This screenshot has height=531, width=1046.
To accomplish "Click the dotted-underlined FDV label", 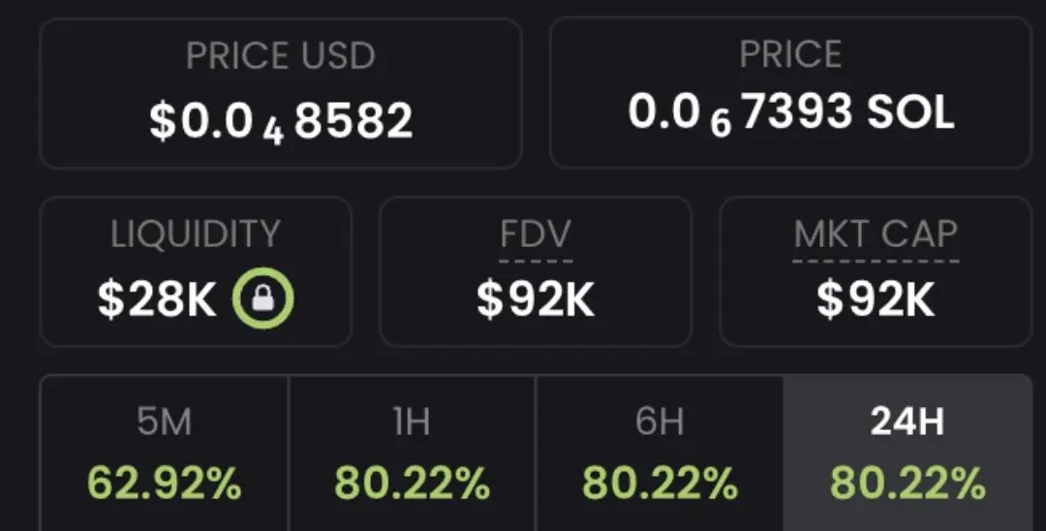I will (536, 234).
